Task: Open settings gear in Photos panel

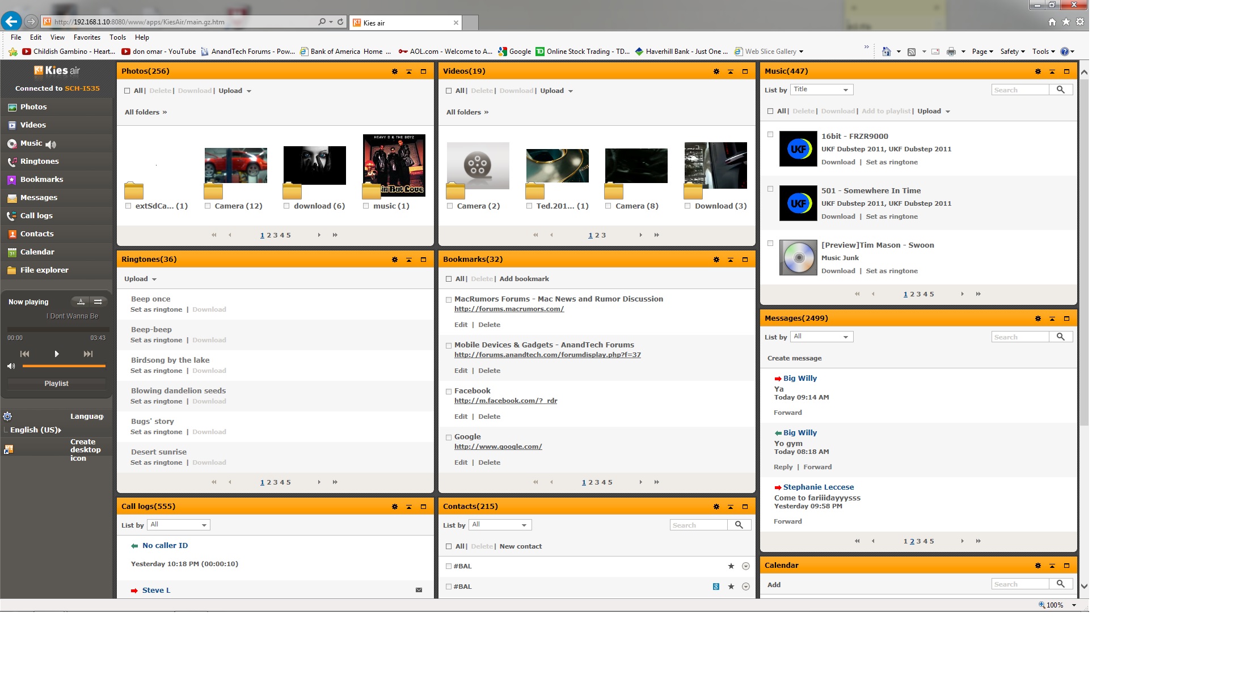Action: point(394,71)
